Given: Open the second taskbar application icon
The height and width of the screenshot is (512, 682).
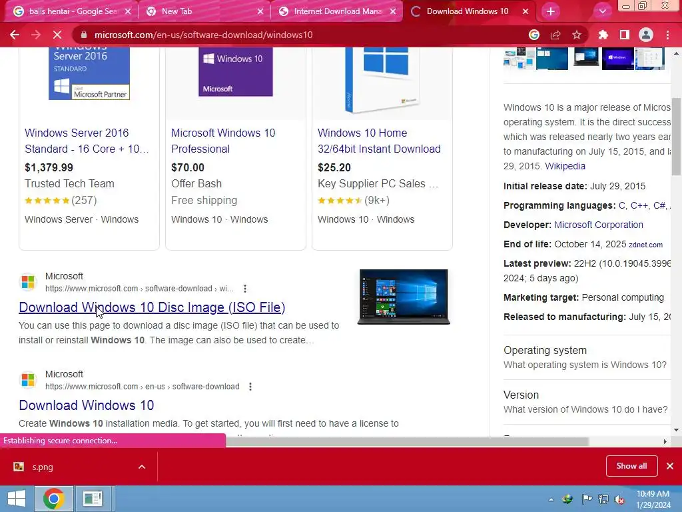Looking at the screenshot, I should (x=92, y=499).
